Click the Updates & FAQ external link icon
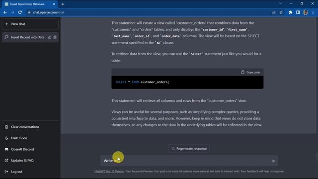Screen dimensions: 318x179 point(6,161)
